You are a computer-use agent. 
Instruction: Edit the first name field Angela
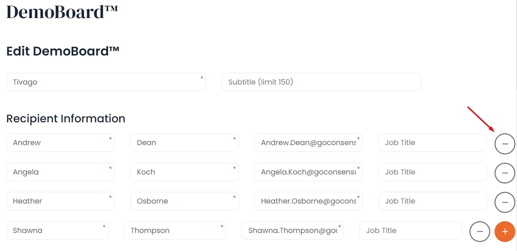point(60,172)
